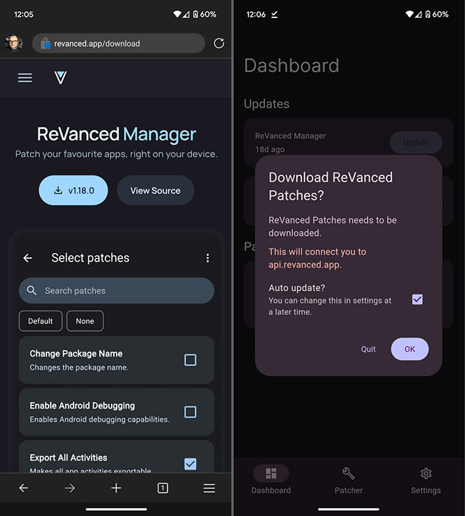Click the ReVanced V logo
465x516 pixels.
[x=60, y=78]
